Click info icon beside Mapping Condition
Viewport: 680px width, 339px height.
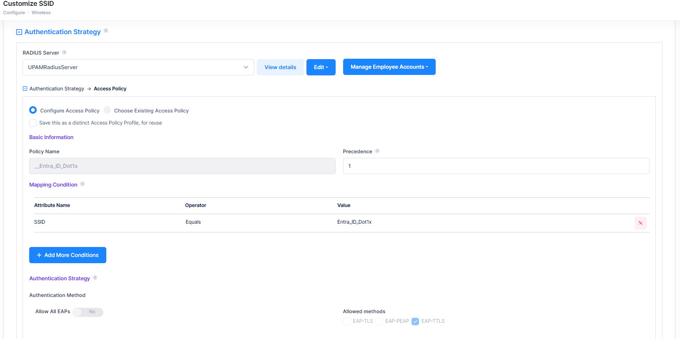pyautogui.click(x=83, y=184)
